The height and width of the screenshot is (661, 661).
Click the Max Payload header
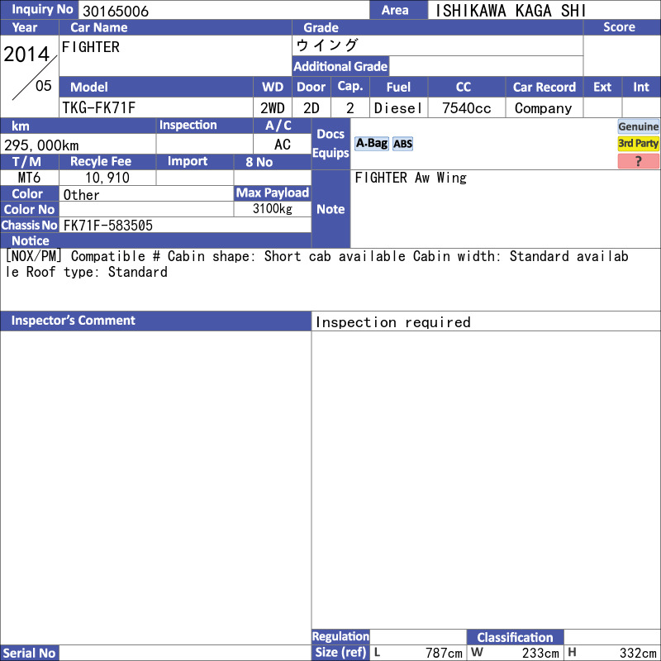click(273, 193)
